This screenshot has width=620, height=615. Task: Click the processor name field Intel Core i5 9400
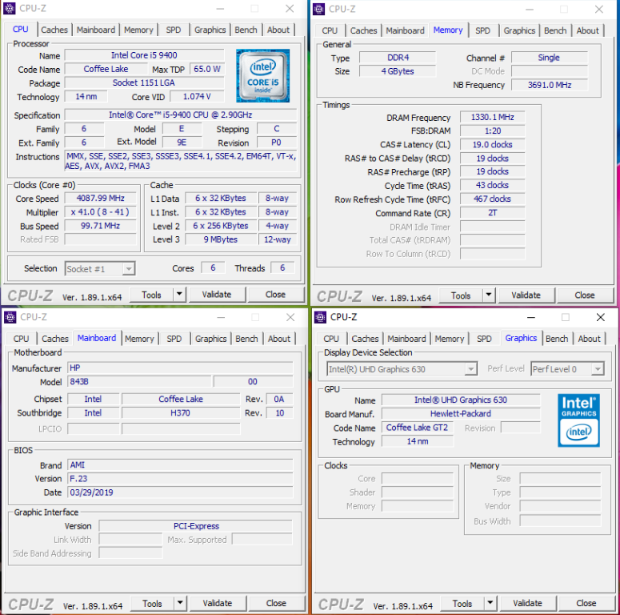coord(144,55)
